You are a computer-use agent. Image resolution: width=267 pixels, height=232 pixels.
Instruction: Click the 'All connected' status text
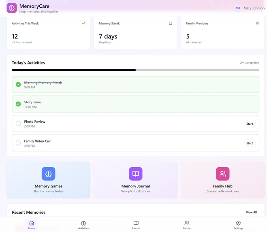[194, 42]
